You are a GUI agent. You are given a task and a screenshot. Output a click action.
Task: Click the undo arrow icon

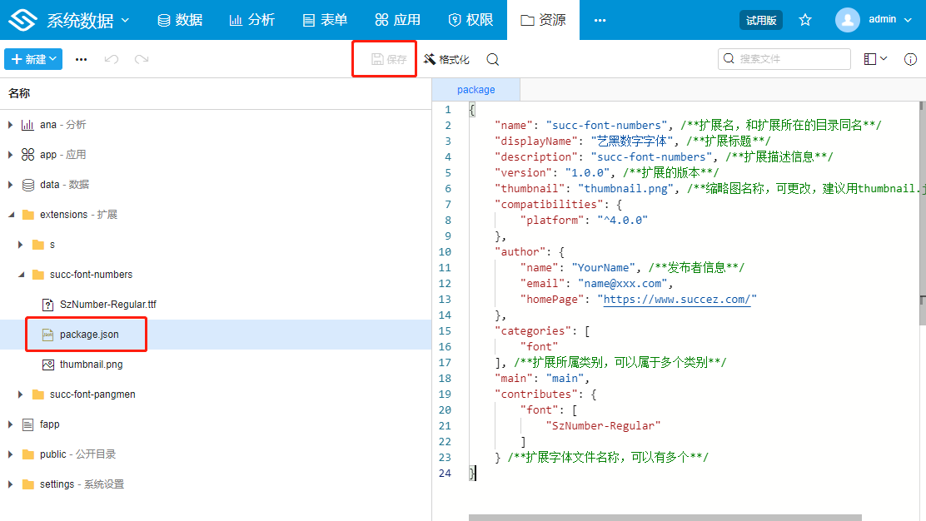[x=111, y=59]
